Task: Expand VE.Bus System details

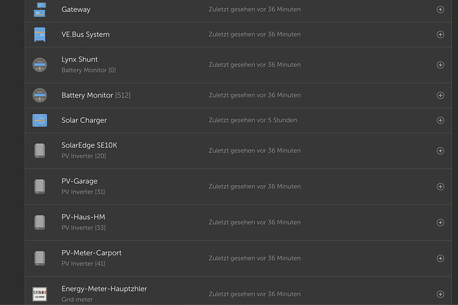Action: tap(441, 34)
